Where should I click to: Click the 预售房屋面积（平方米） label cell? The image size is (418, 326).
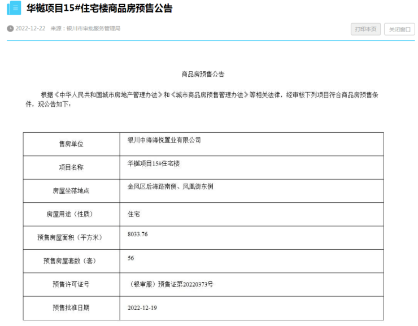(71, 238)
